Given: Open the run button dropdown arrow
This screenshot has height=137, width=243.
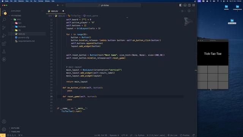Looking at the screenshot, I should (x=185, y=11).
